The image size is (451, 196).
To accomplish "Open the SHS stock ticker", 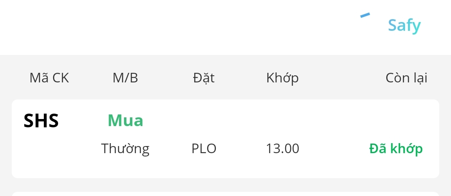I will pos(41,121).
